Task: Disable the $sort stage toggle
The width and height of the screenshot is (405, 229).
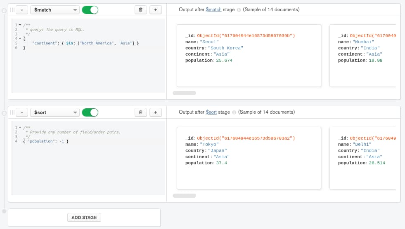Action: (90, 112)
